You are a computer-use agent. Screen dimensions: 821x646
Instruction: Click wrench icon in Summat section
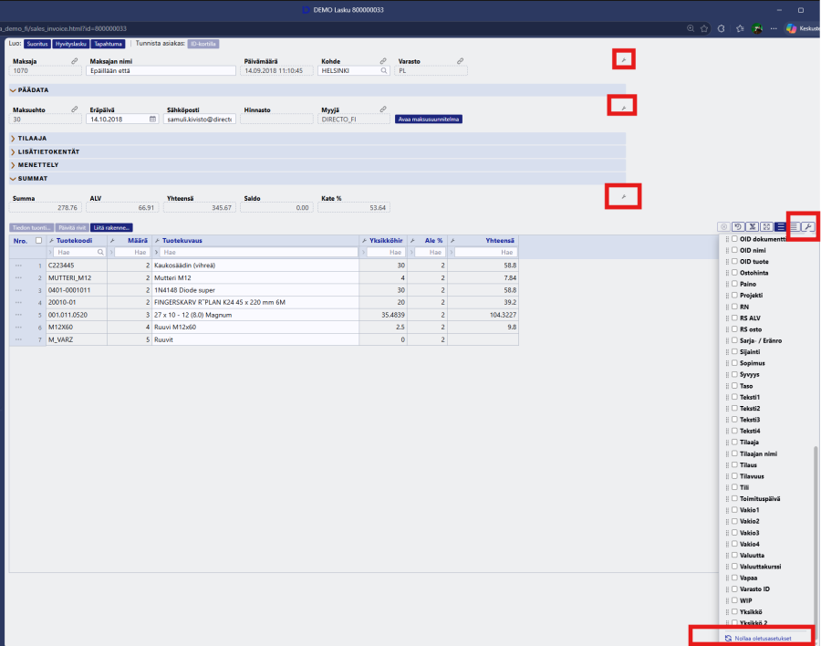click(x=624, y=196)
